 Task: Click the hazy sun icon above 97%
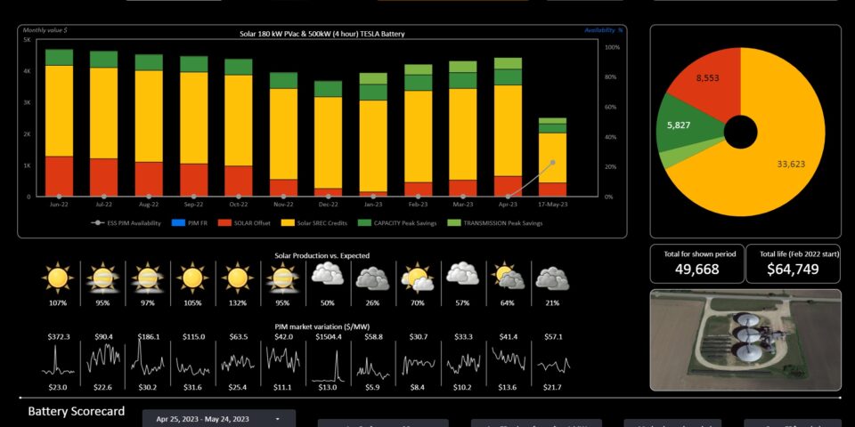click(x=148, y=278)
